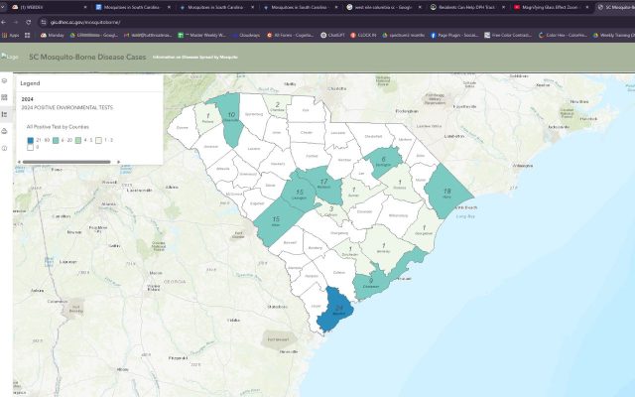Click the pale 1-3 legend swatch
635x397 pixels.
click(x=98, y=140)
